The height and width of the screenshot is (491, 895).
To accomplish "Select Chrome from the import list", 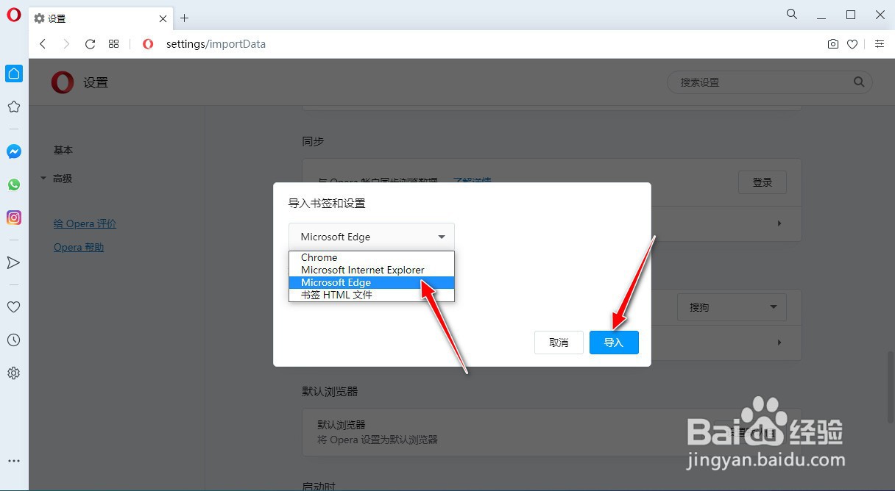I will tap(372, 257).
